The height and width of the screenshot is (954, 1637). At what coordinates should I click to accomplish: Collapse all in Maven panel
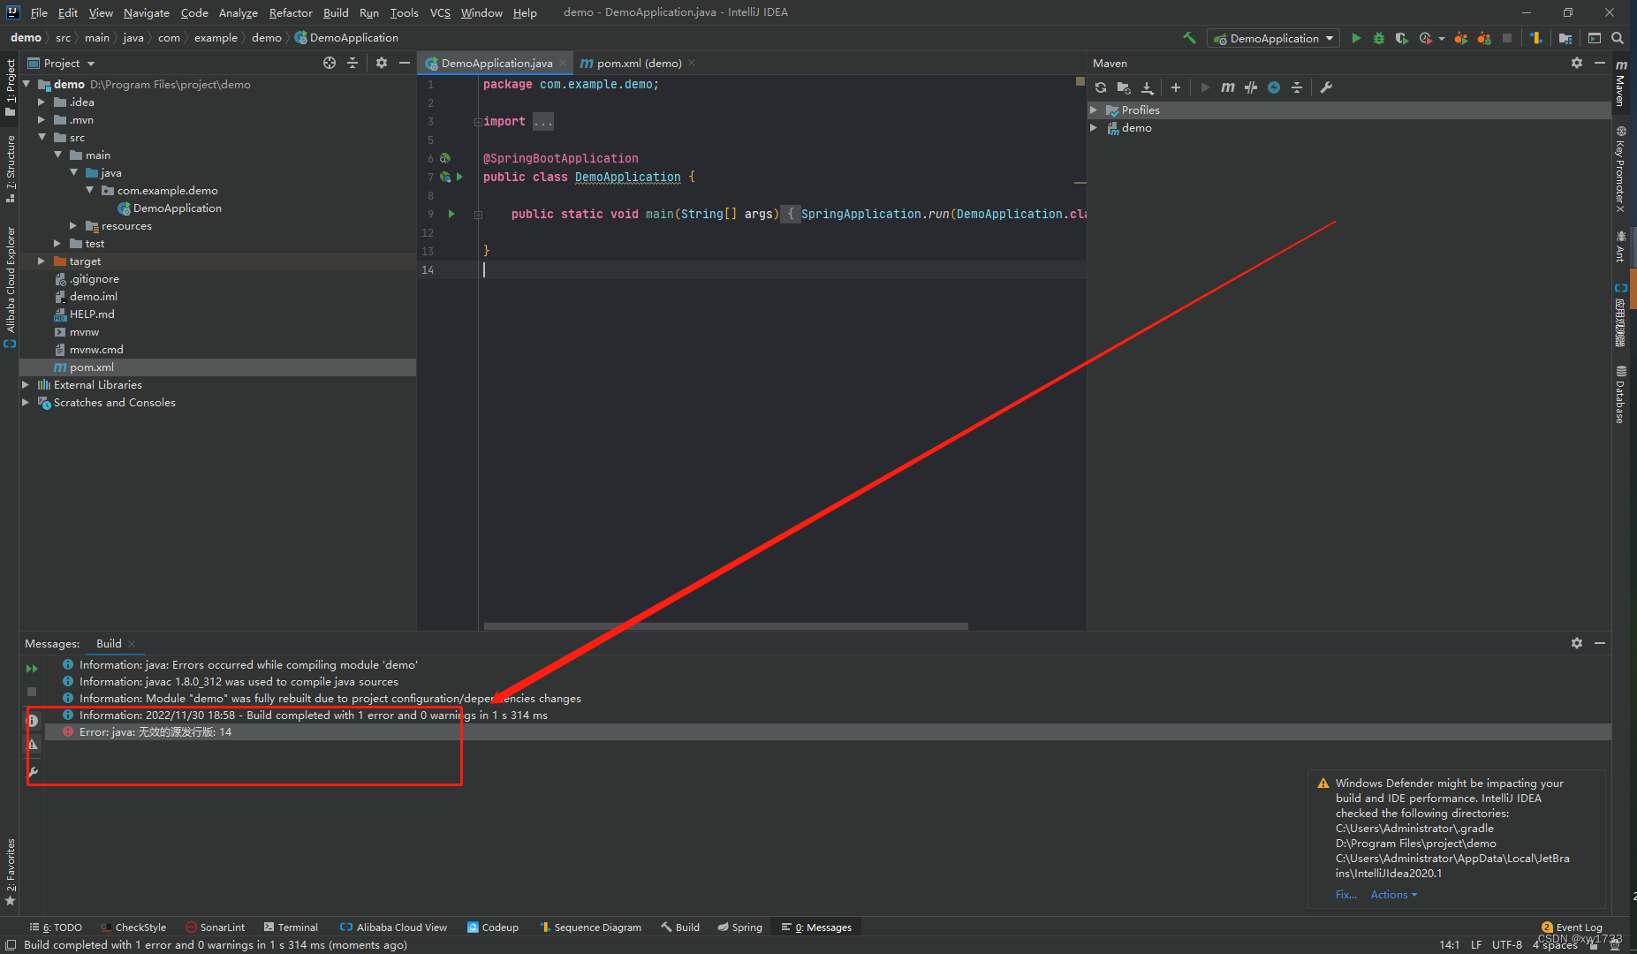click(x=1297, y=87)
